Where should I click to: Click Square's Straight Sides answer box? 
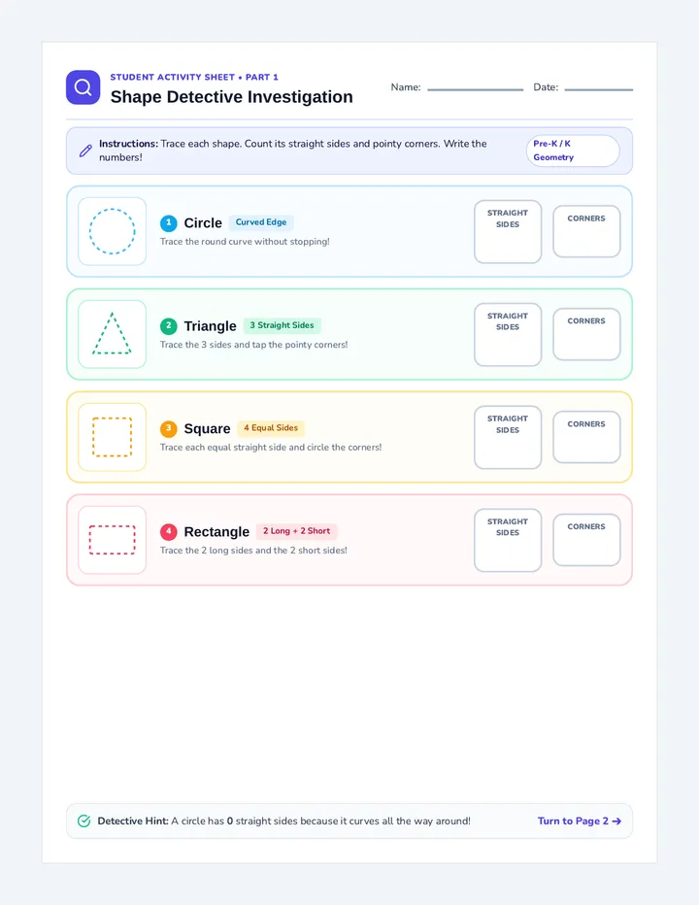pos(508,437)
